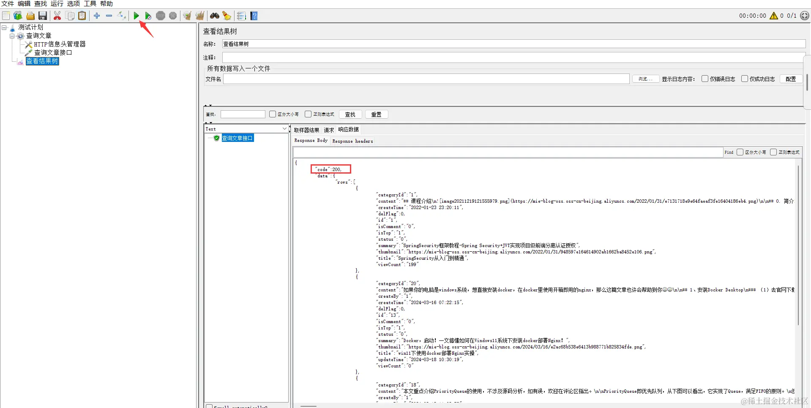Enable the 仅成功日志 checkbox
The image size is (811, 408).
click(x=745, y=79)
